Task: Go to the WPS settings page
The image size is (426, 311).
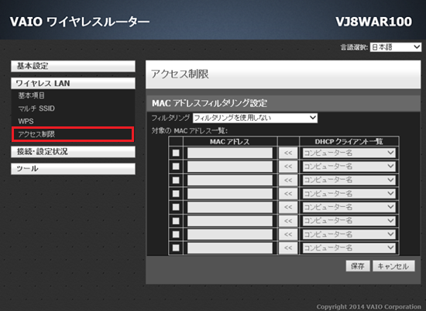Action: tap(26, 121)
